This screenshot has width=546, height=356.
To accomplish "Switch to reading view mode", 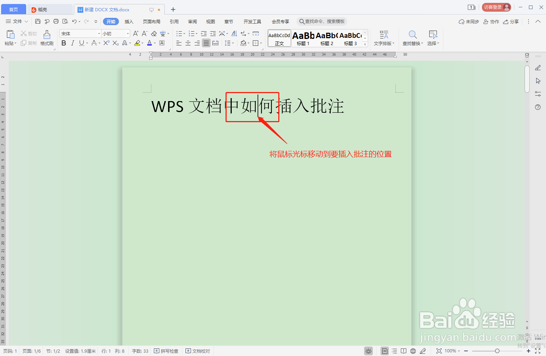I will 404,351.
